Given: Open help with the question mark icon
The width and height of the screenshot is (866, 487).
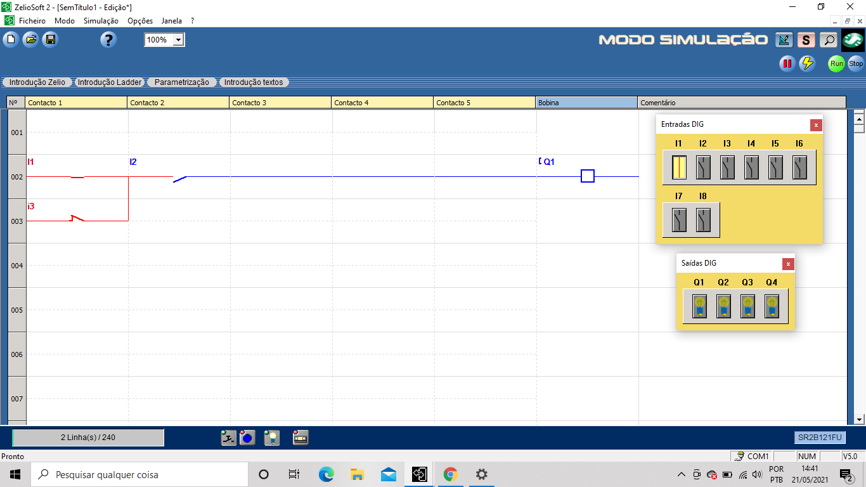Looking at the screenshot, I should pyautogui.click(x=108, y=40).
